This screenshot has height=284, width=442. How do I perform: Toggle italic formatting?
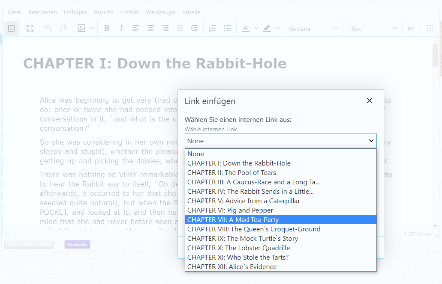(x=121, y=28)
